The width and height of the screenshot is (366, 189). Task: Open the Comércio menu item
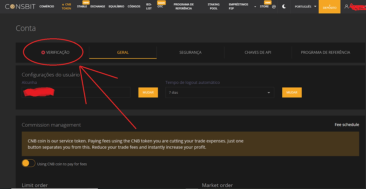(x=47, y=6)
